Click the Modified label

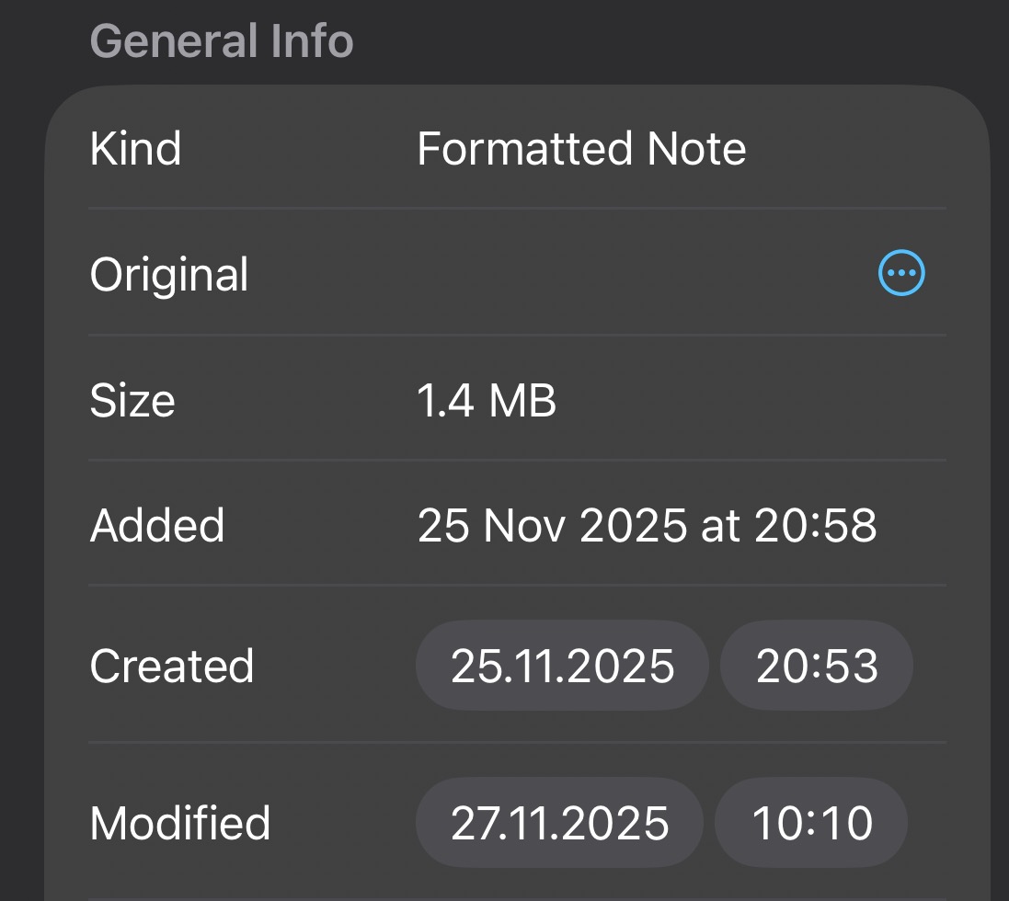(x=180, y=823)
